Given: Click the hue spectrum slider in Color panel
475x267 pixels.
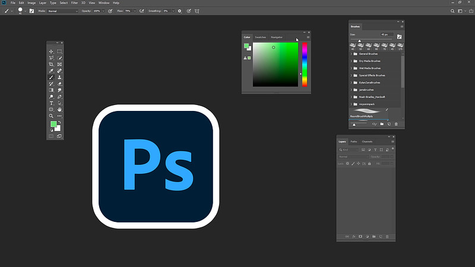Looking at the screenshot, I should 305,65.
